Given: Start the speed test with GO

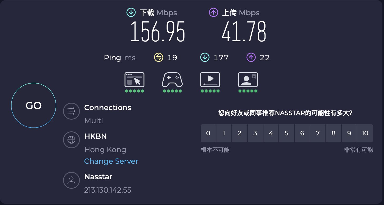Looking at the screenshot, I should (34, 105).
